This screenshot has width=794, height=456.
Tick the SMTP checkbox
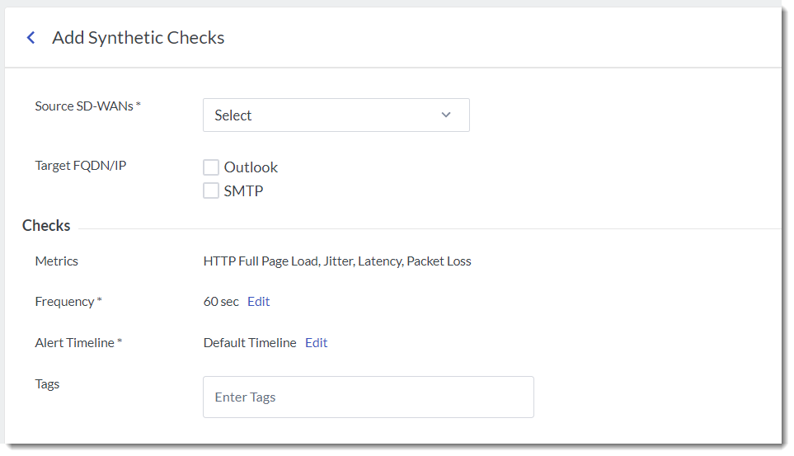pyautogui.click(x=211, y=191)
